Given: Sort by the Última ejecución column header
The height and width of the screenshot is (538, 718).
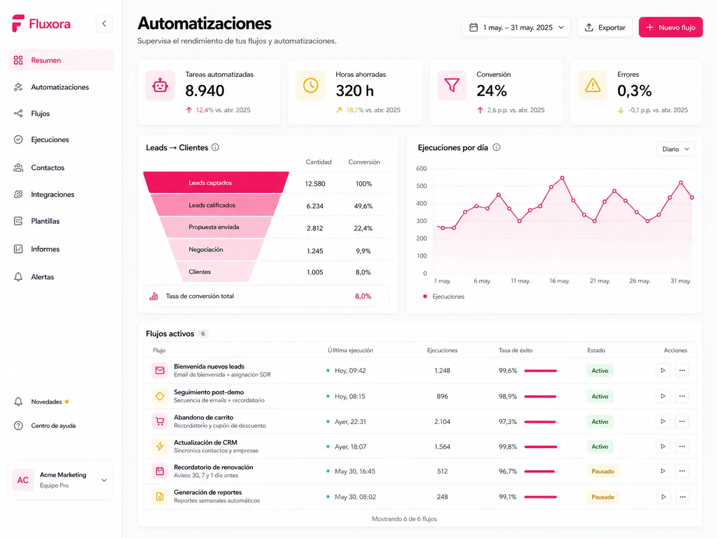Looking at the screenshot, I should pos(350,350).
